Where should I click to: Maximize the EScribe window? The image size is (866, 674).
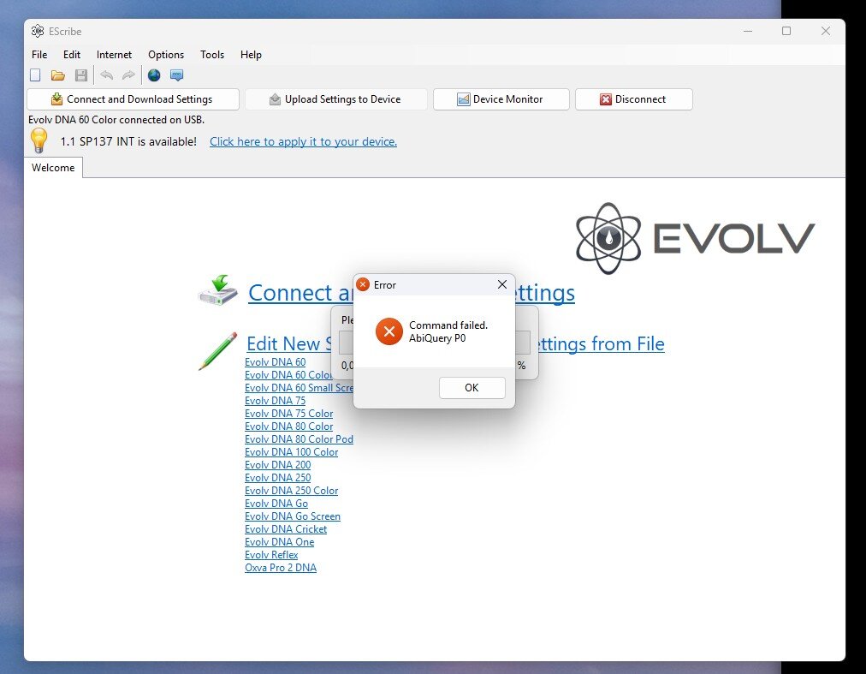pyautogui.click(x=786, y=31)
